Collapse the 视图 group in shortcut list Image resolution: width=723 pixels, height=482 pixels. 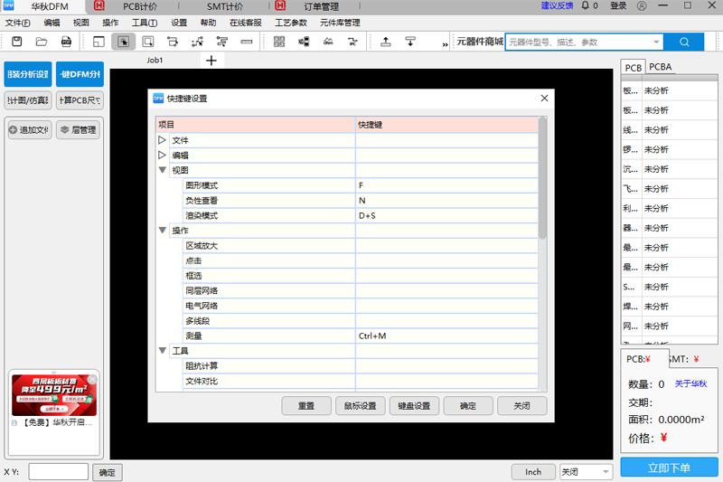tap(163, 170)
